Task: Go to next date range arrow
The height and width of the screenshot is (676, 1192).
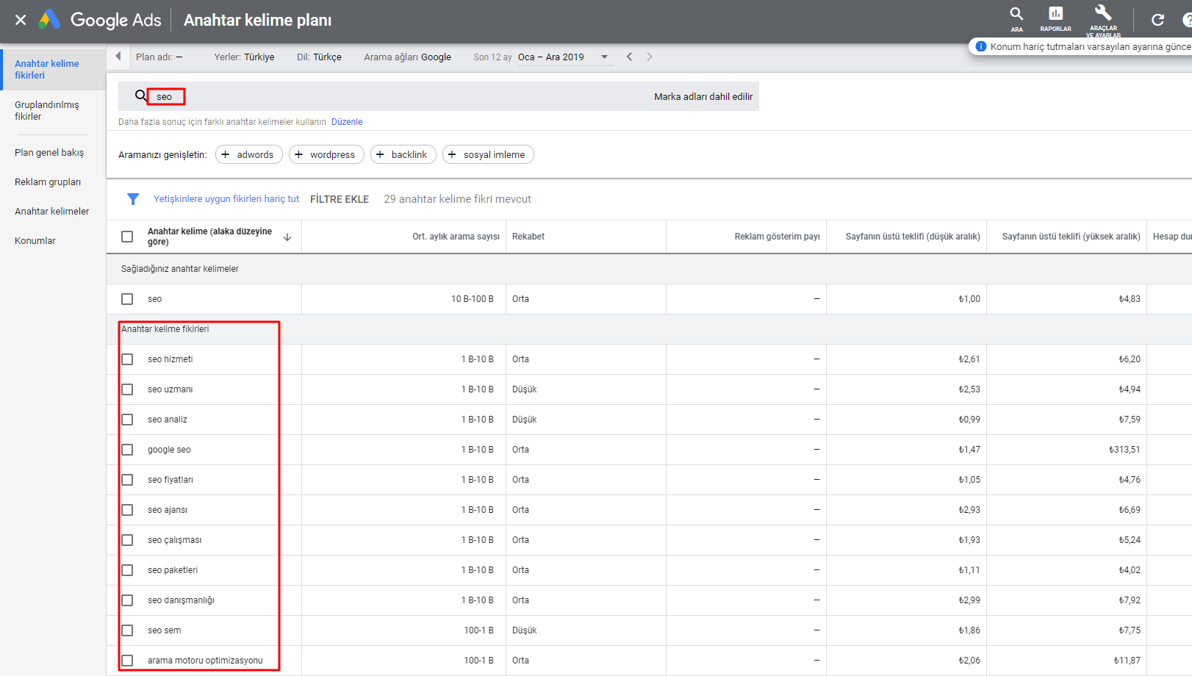Action: coord(649,57)
